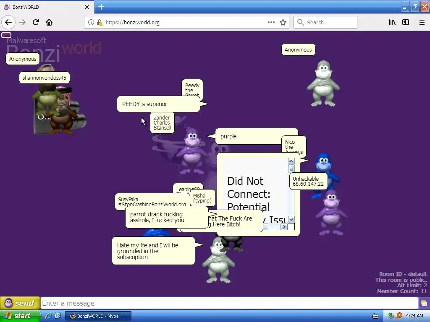Select BonziWORLD - Mypal taskbar button

click(98, 316)
